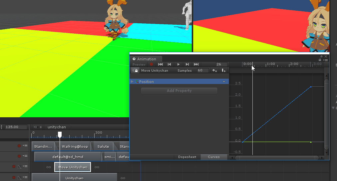Screen dimensions: 337x181
Task: Click the curve editor vertical scrollbar thumb
Action: [326, 114]
